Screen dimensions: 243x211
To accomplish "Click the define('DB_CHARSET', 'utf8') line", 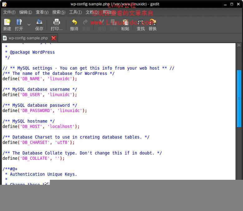I will tap(38, 142).
